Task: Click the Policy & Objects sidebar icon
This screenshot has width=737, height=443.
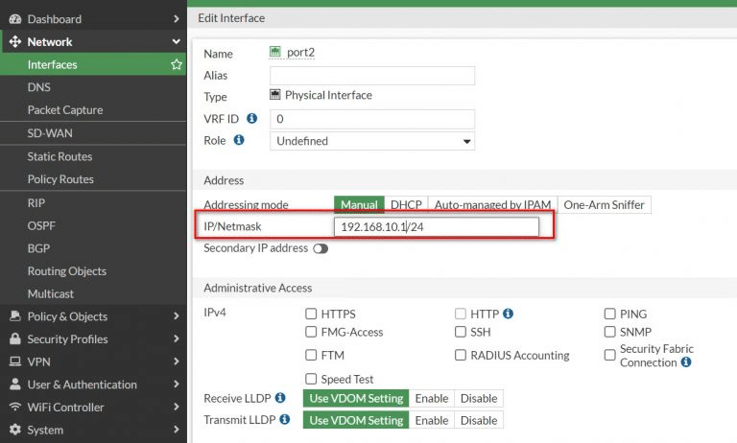Action: pyautogui.click(x=15, y=315)
